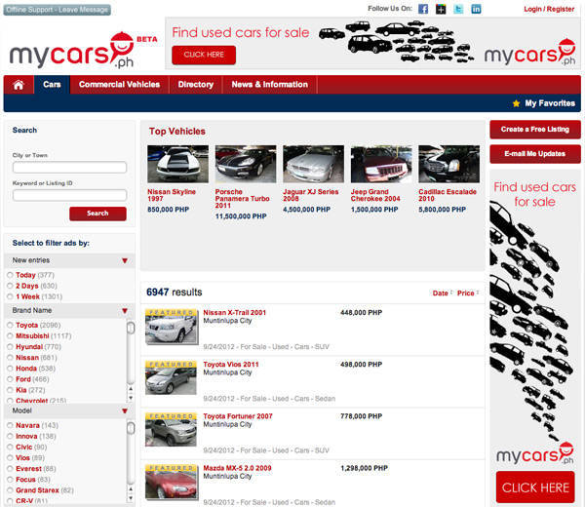Select the Today new entries filter
This screenshot has height=507, width=585.
pos(10,275)
